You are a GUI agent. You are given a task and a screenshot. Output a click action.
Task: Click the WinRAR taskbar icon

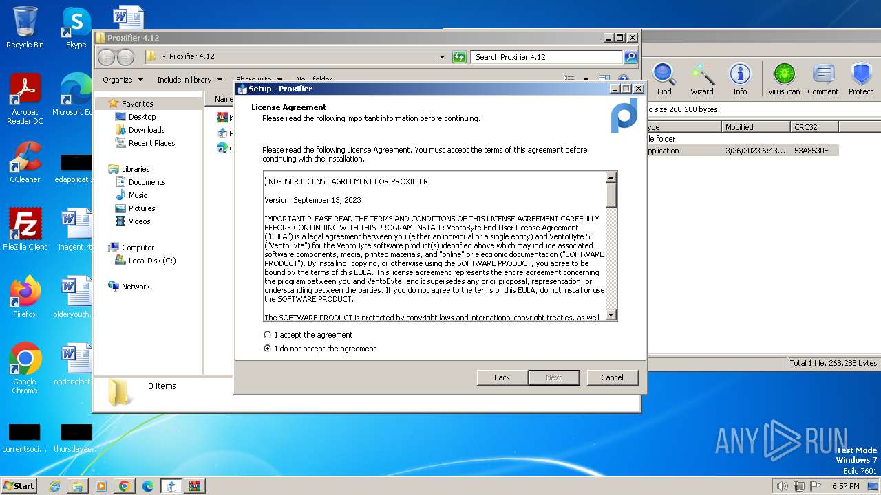click(194, 486)
